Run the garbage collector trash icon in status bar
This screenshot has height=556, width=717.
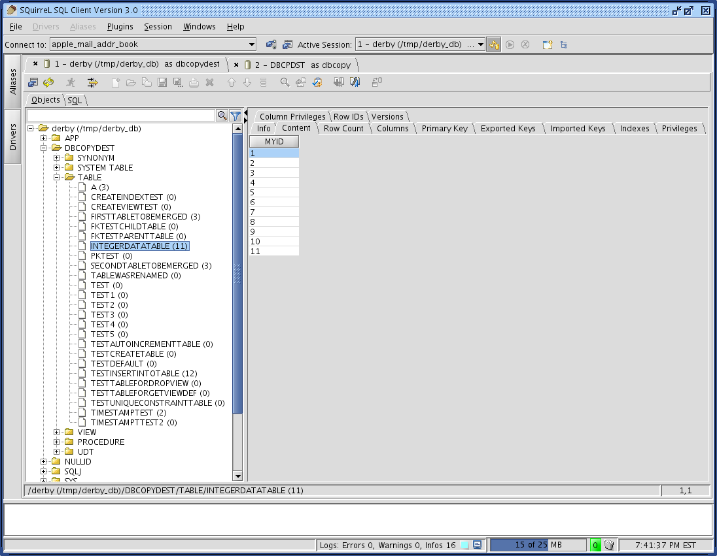pos(608,544)
